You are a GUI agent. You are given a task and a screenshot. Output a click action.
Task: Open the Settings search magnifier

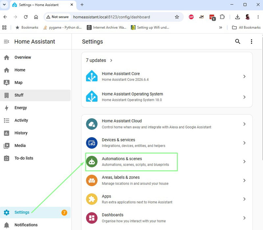point(237,42)
